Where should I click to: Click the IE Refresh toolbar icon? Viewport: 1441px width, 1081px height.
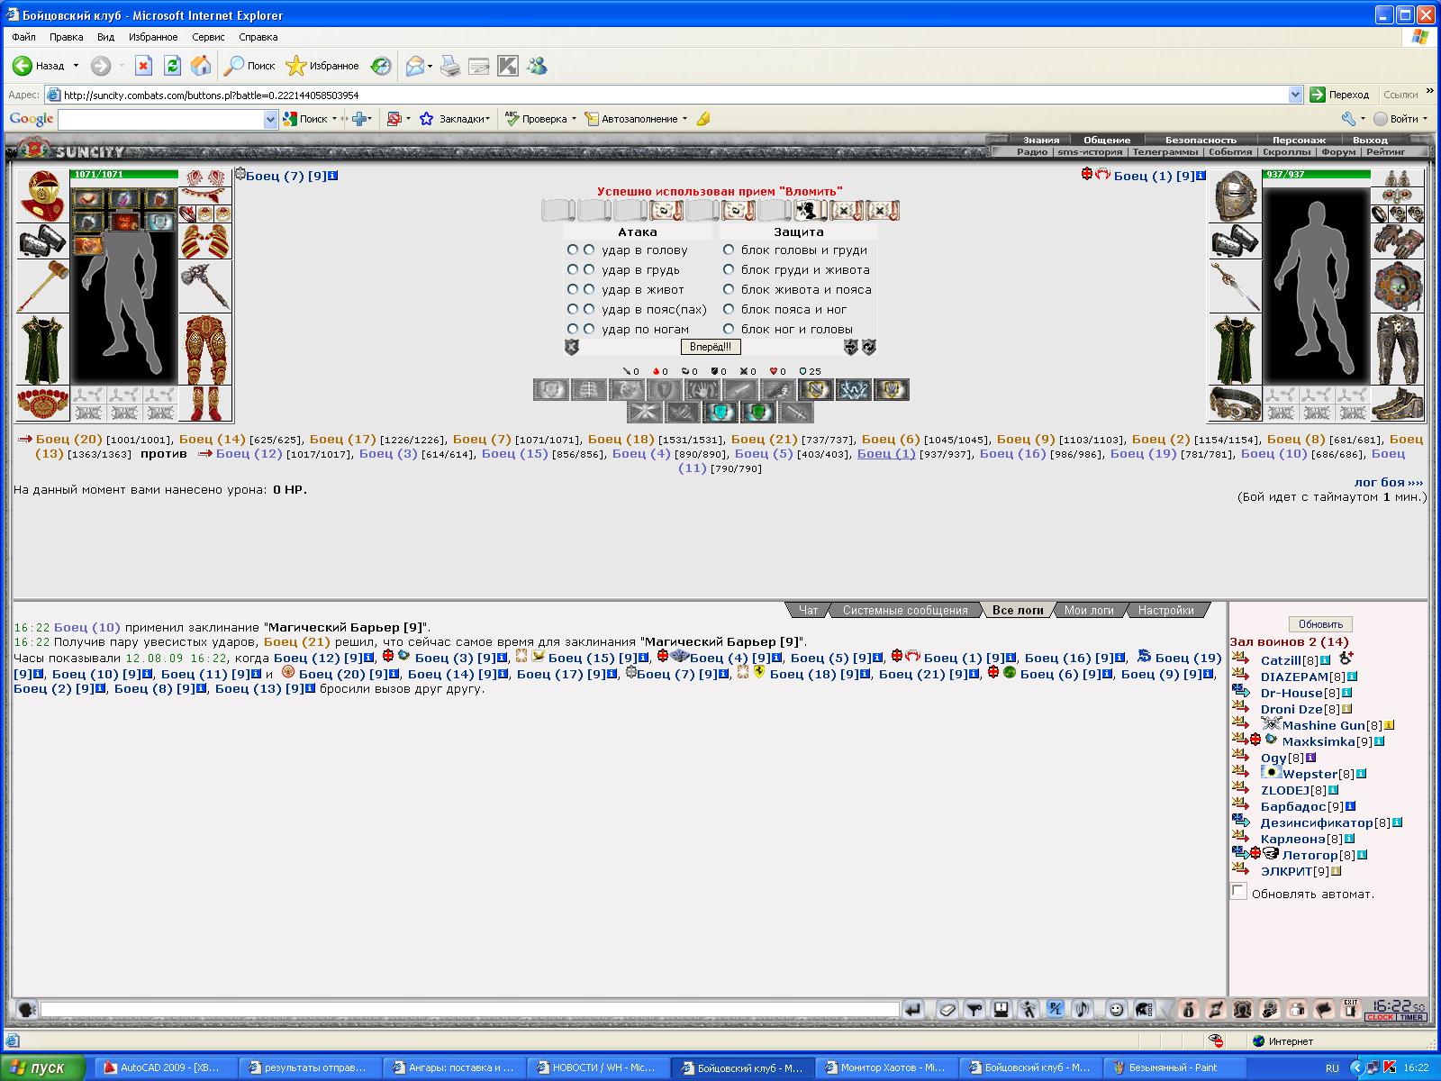click(172, 66)
